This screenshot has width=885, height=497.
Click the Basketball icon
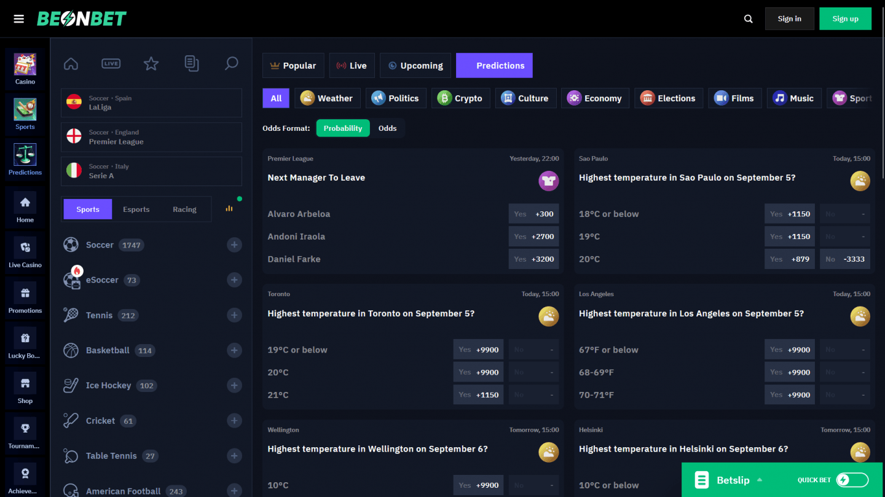click(x=71, y=350)
